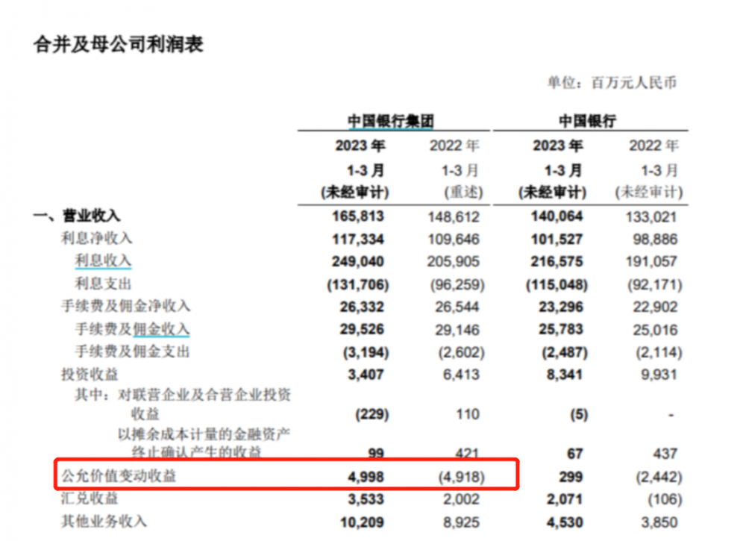Click the value 191,057
The height and width of the screenshot is (541, 746).
[x=651, y=261]
